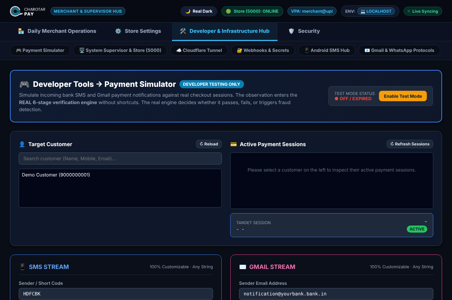Image resolution: width=452 pixels, height=300 pixels.
Task: Open System Supervisor & Store (5000) sub-tab
Action: (120, 50)
